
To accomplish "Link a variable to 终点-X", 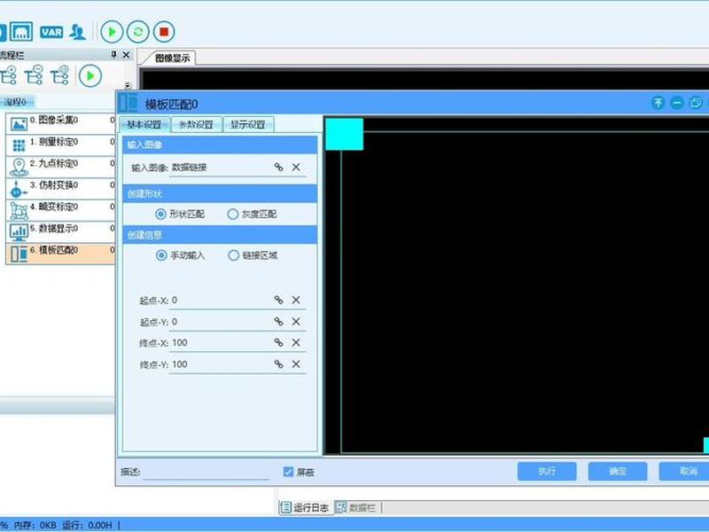I will click(278, 342).
